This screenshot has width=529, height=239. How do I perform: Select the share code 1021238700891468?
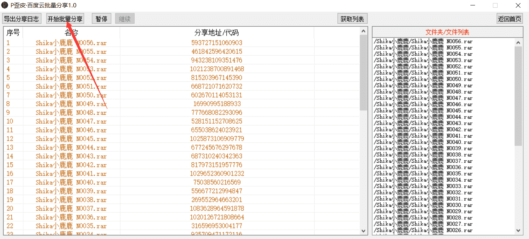217,69
